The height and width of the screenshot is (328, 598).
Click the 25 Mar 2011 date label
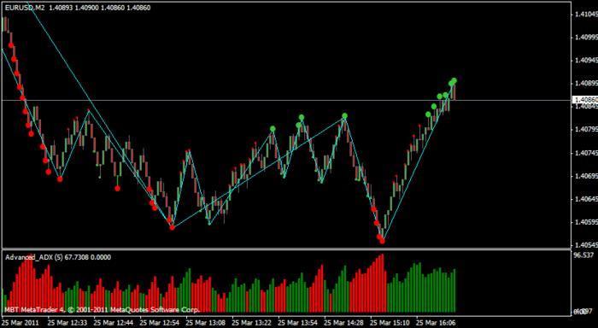point(21,323)
